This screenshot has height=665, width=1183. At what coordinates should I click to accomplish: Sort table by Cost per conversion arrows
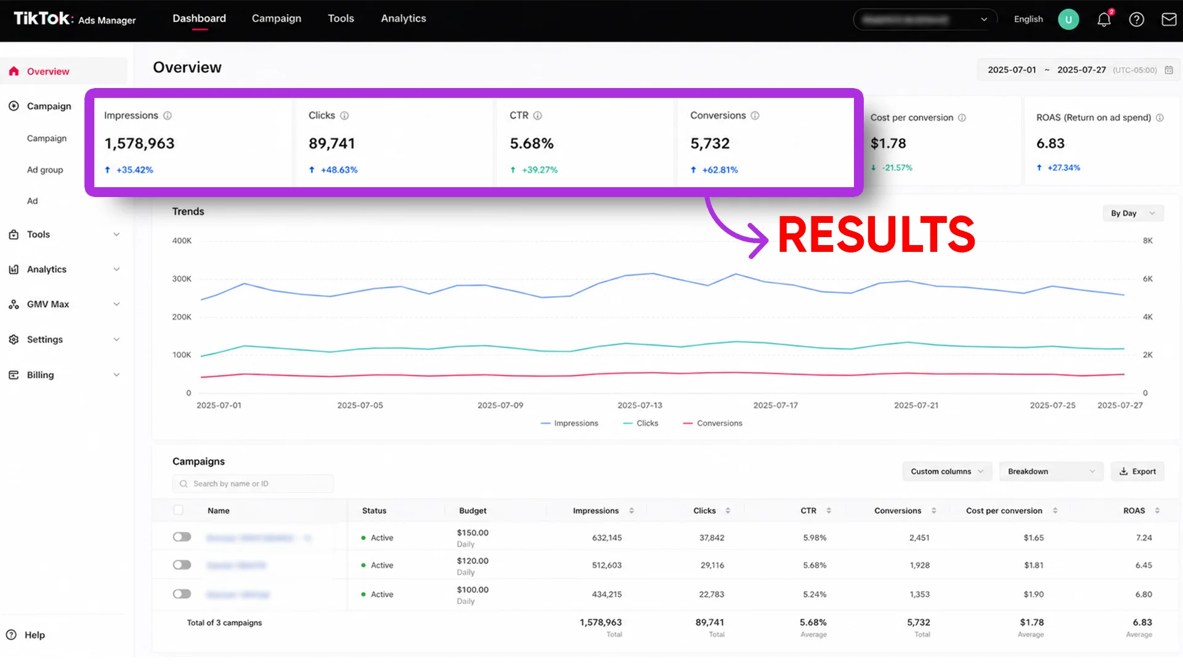coord(1055,510)
